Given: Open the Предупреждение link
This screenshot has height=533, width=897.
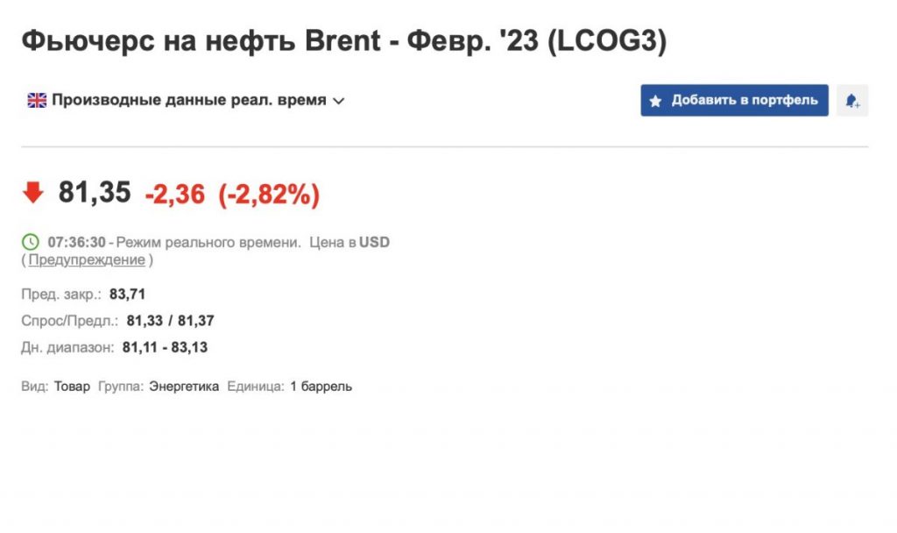Looking at the screenshot, I should [87, 259].
